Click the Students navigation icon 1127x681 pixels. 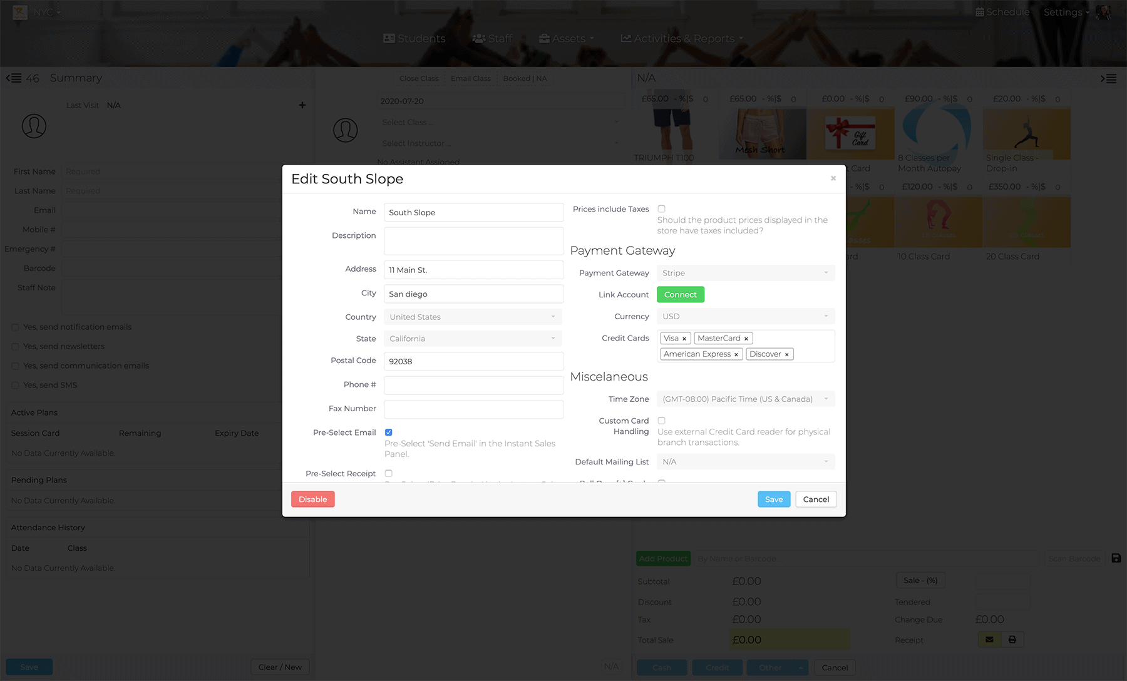pos(388,38)
